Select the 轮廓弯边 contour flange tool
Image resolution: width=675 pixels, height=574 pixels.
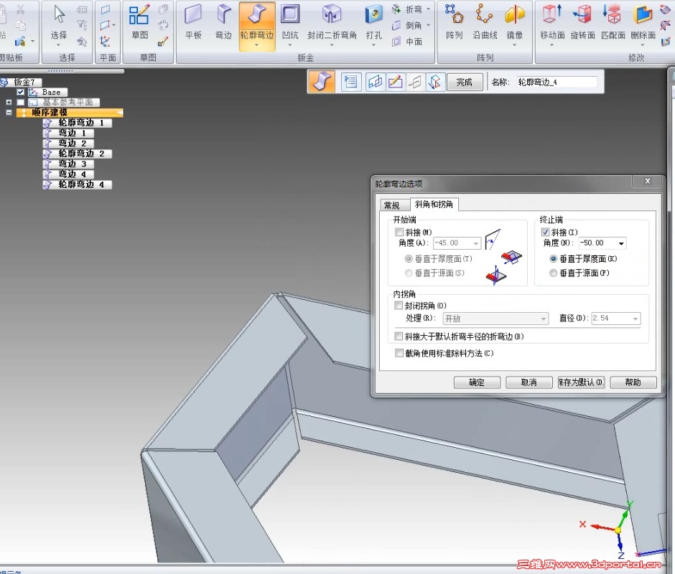[257, 22]
